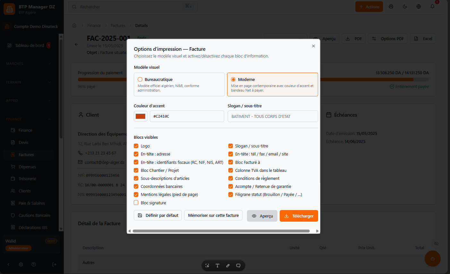Click sidebar scrollbar down arrow

point(61,229)
